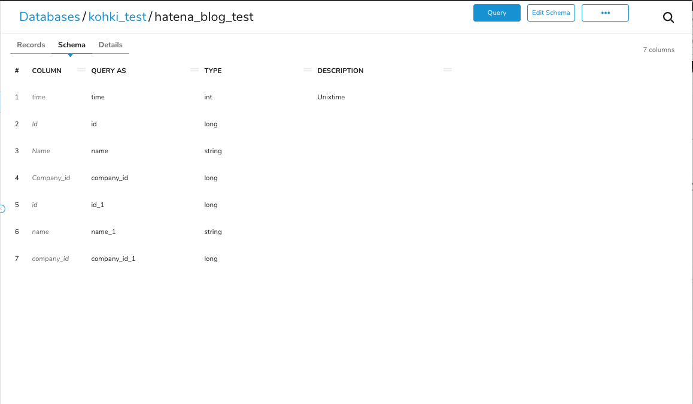Click the resize handle beside TYPE header
The width and height of the screenshot is (693, 404).
coord(308,70)
